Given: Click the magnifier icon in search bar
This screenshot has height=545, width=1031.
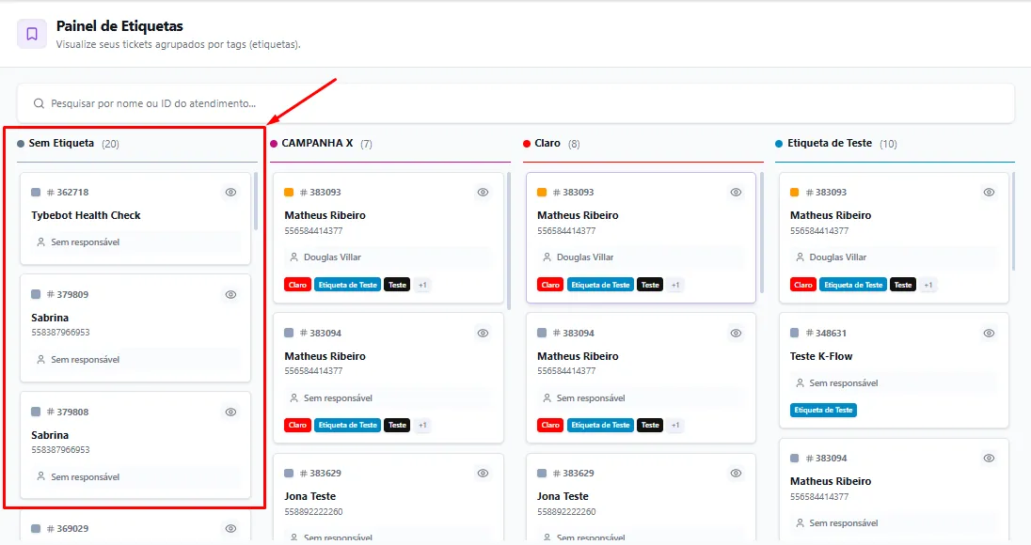Looking at the screenshot, I should (x=39, y=103).
